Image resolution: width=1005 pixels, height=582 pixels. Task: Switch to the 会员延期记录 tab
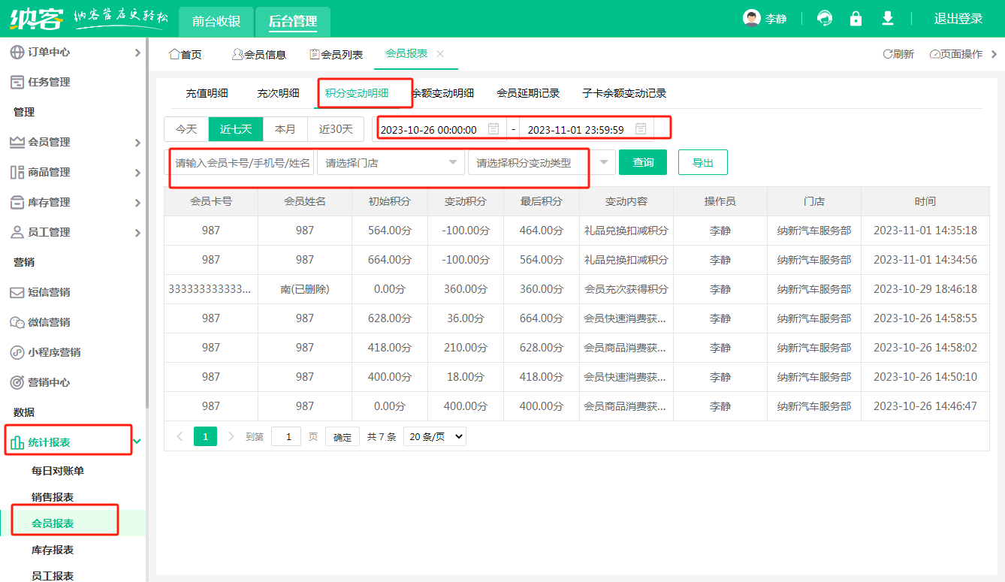pyautogui.click(x=528, y=93)
